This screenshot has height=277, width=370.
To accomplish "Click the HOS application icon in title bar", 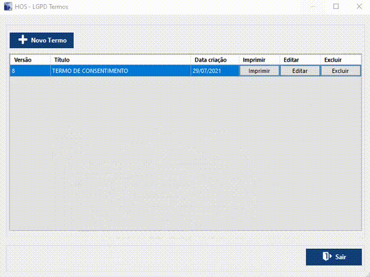I will pyautogui.click(x=8, y=6).
